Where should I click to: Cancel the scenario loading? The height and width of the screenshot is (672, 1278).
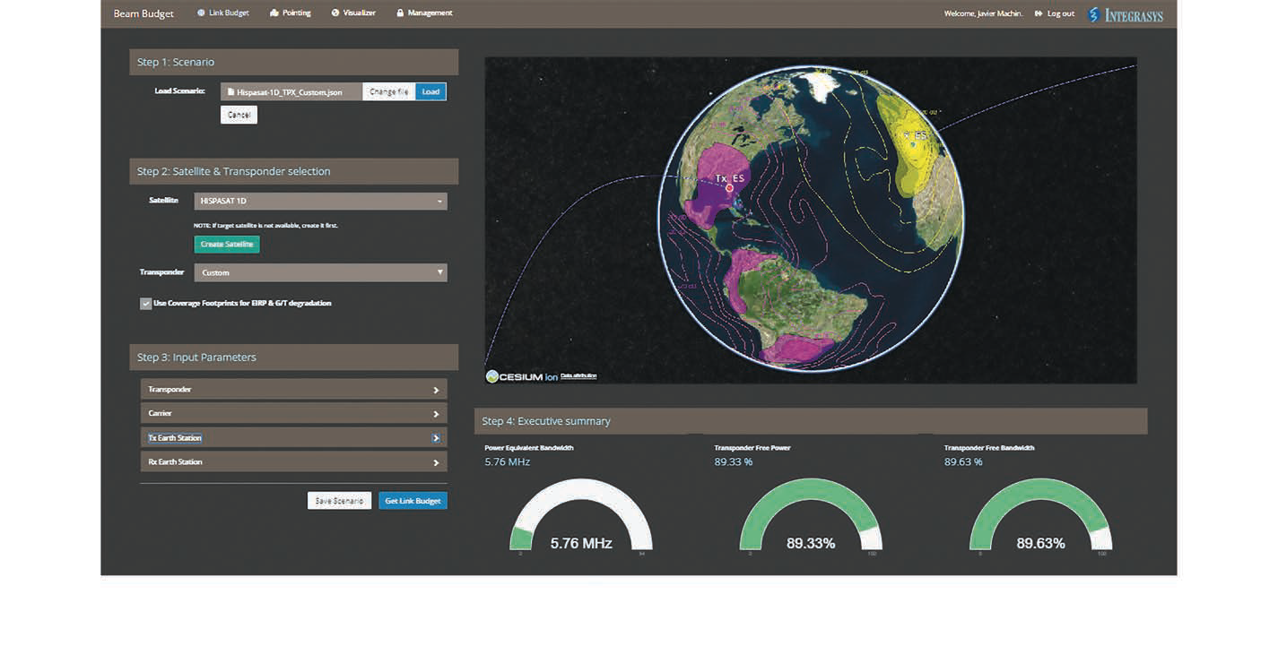(239, 115)
